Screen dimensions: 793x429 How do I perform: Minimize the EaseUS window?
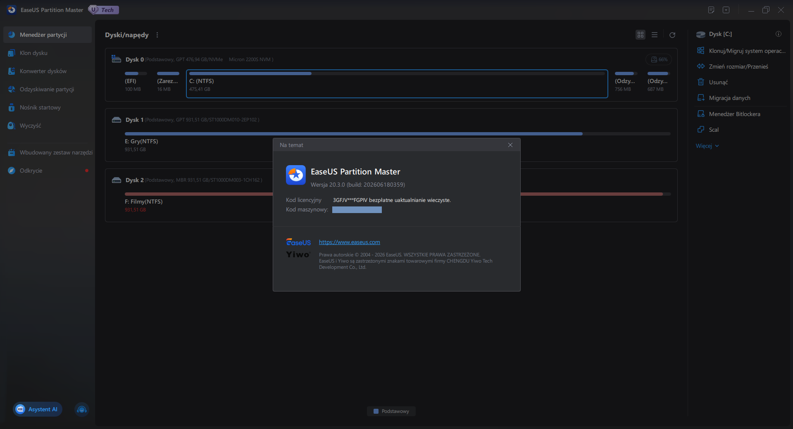(x=751, y=10)
